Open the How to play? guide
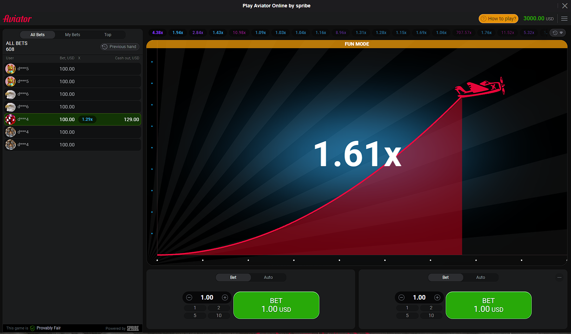571x334 pixels. point(498,19)
